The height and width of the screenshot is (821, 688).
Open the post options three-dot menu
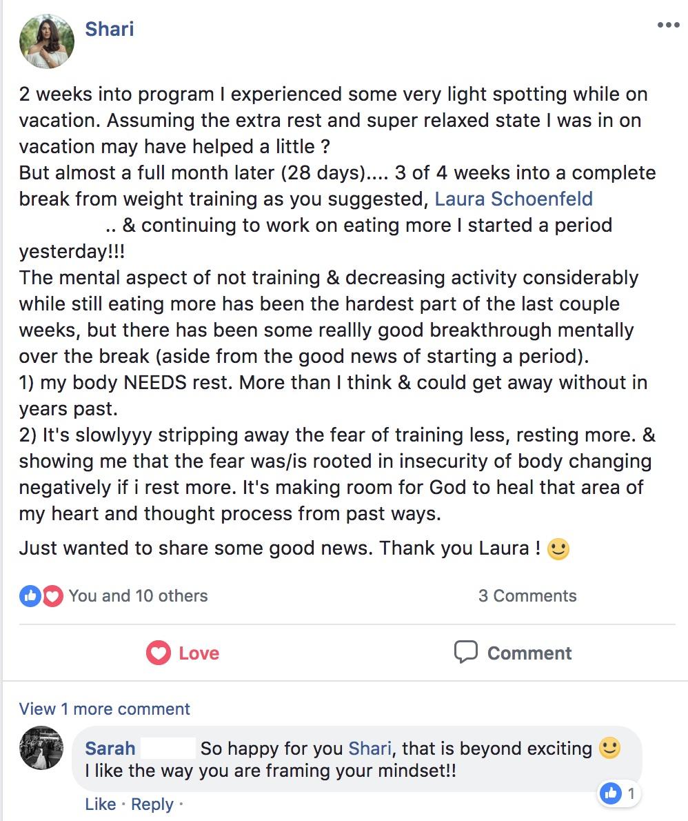pyautogui.click(x=668, y=25)
